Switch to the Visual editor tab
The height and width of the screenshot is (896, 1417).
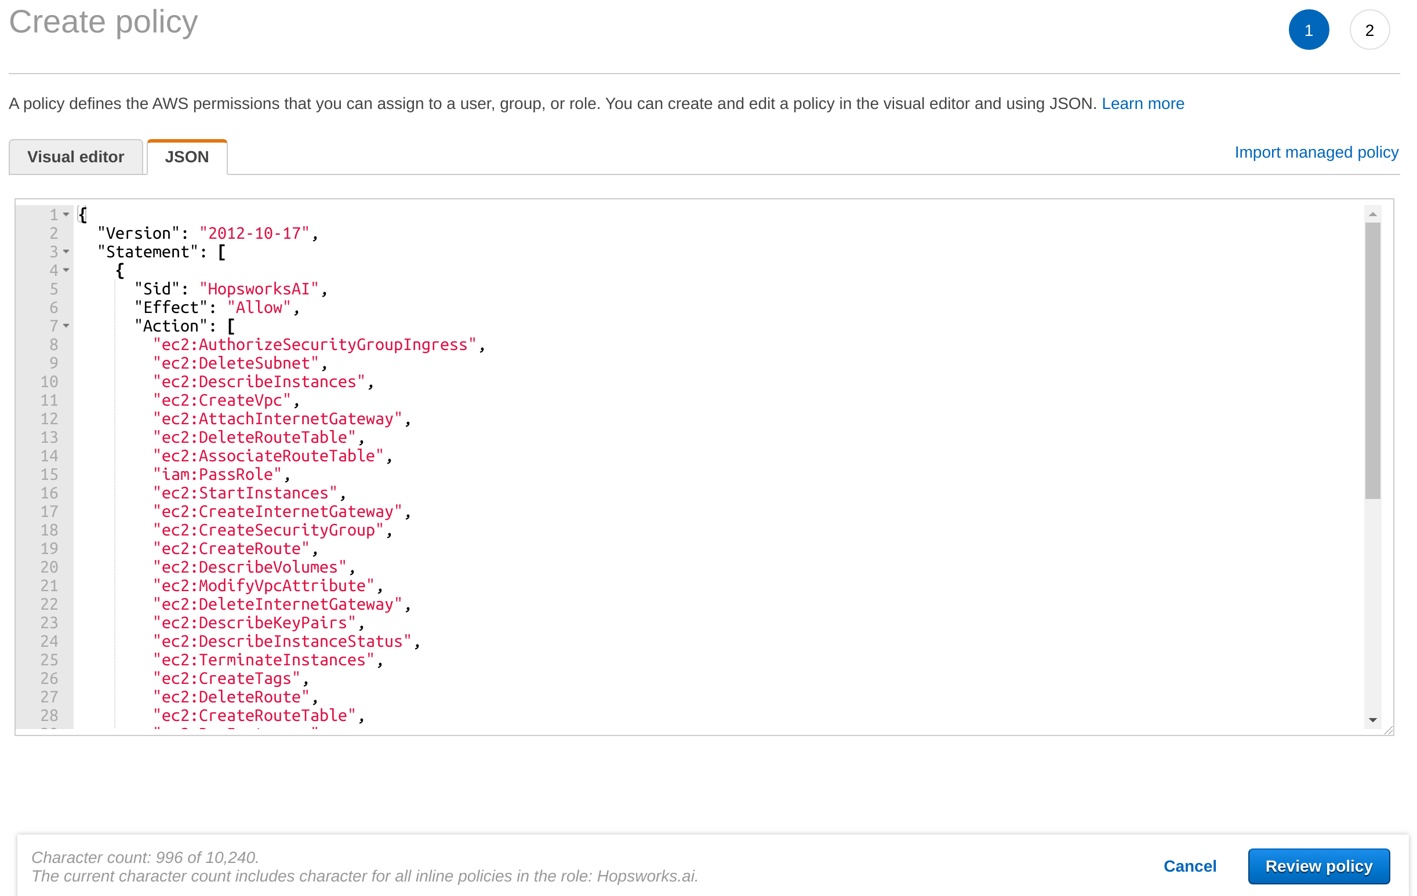[76, 157]
